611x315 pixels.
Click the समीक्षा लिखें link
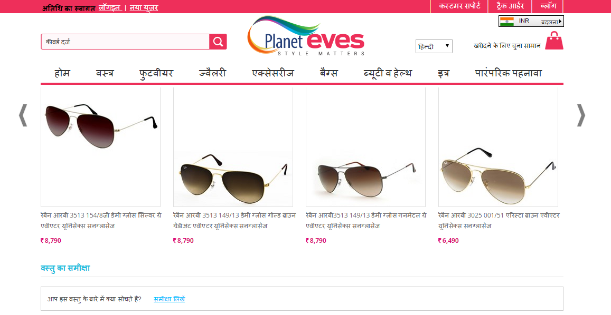(x=169, y=299)
